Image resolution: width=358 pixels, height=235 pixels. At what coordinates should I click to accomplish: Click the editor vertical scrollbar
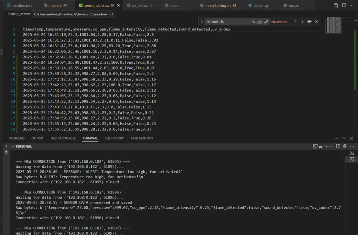point(355,60)
